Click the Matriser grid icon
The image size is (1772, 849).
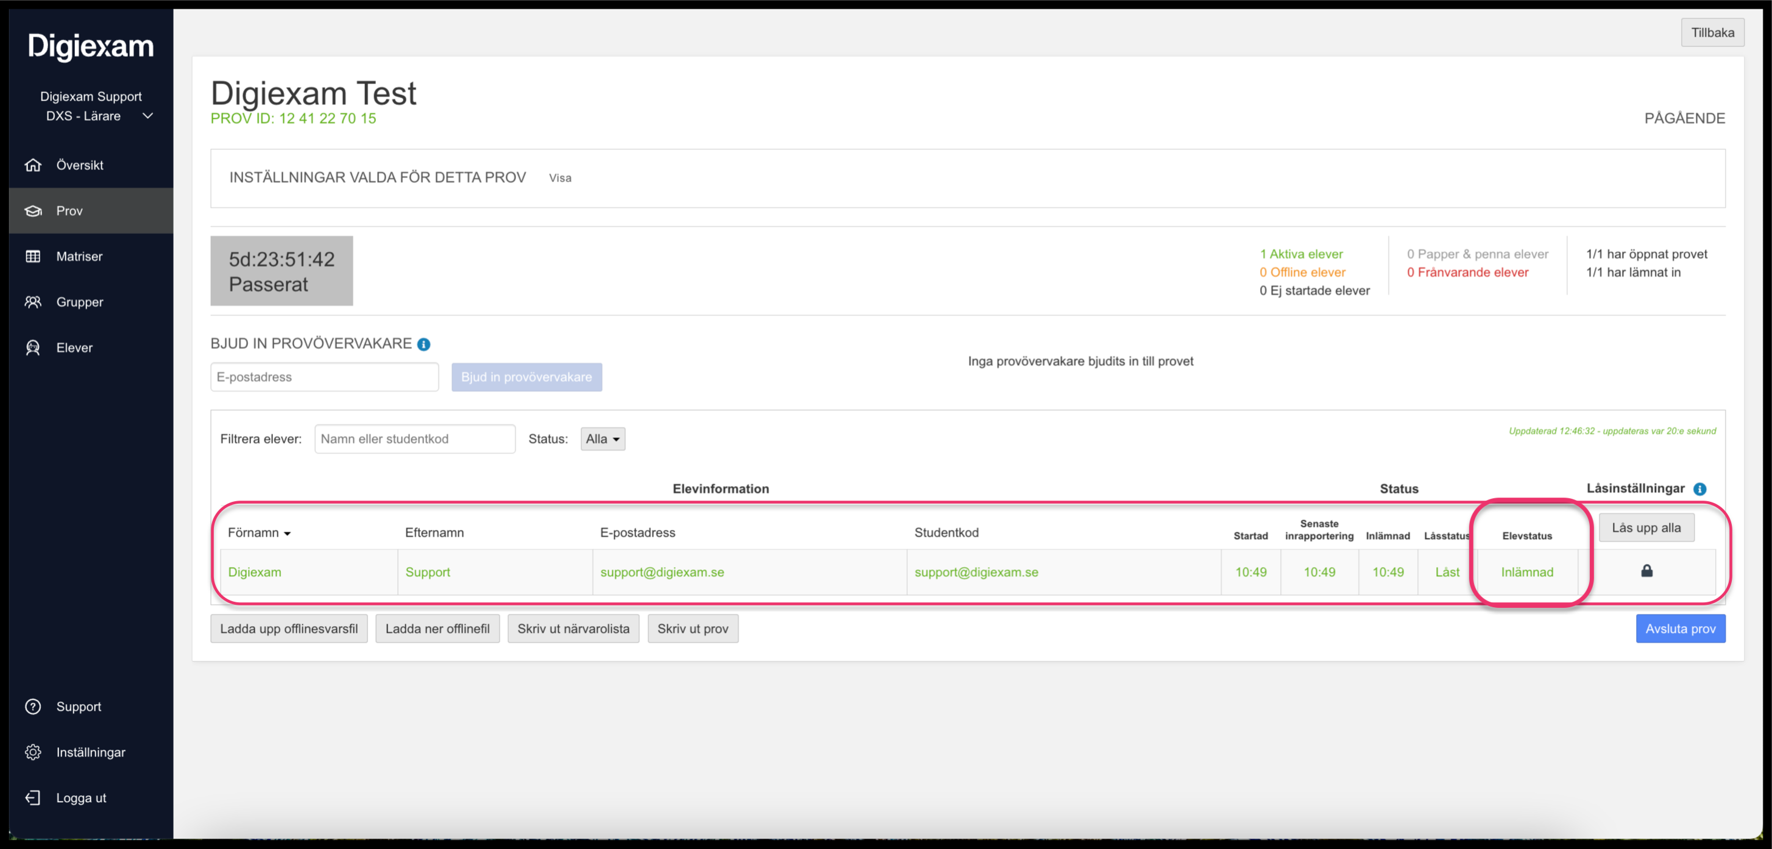coord(33,256)
